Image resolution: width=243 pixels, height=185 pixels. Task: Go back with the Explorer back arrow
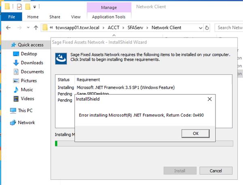[8, 28]
